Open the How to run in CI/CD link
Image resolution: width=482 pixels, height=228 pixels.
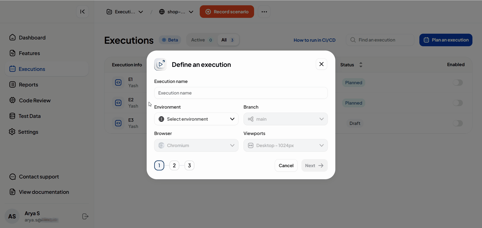[x=314, y=40]
